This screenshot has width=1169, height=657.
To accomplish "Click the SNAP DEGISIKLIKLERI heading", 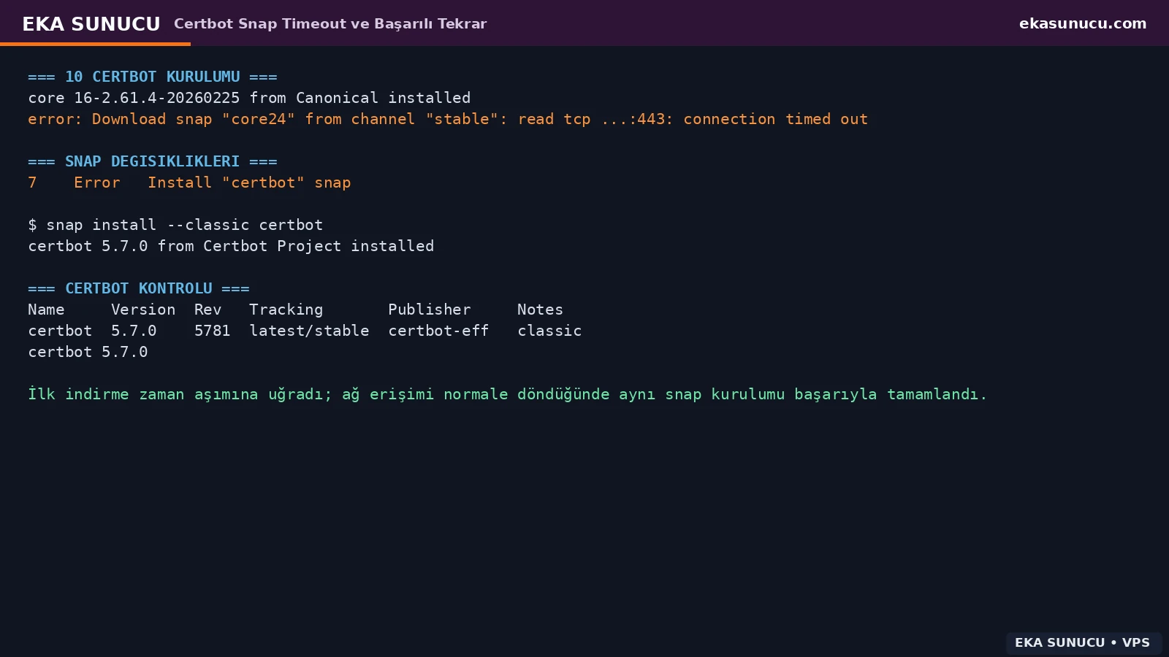I will 153,161.
